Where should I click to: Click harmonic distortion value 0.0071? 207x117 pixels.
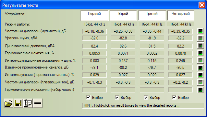click(123, 53)
